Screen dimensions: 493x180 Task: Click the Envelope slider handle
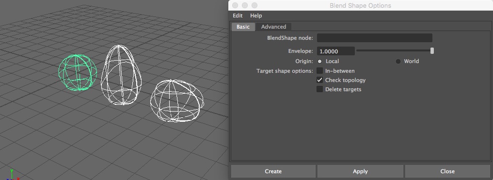click(x=432, y=50)
